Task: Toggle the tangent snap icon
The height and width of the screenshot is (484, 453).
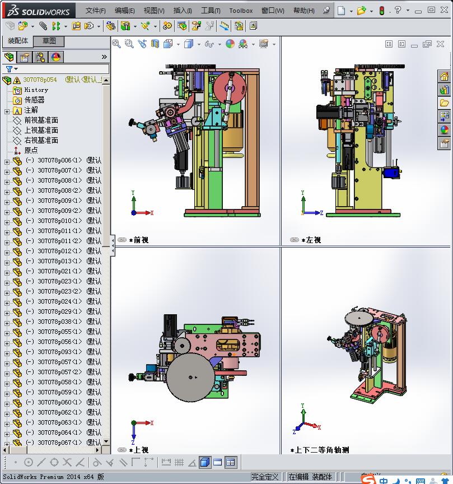Action: tap(97, 462)
